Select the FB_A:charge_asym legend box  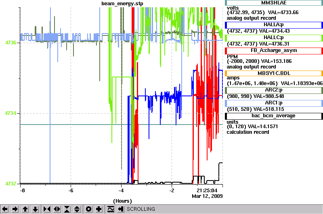(x=274, y=51)
